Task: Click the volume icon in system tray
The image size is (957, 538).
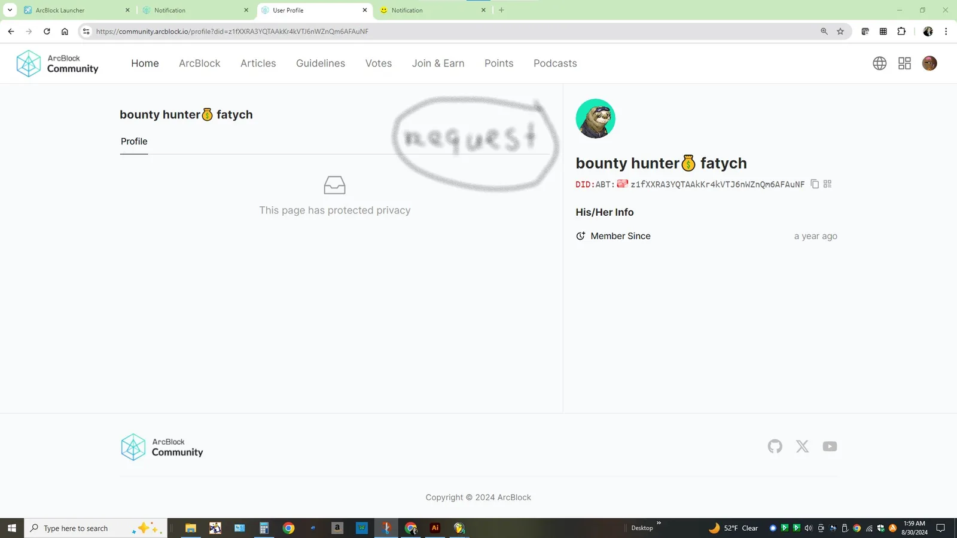Action: click(809, 528)
